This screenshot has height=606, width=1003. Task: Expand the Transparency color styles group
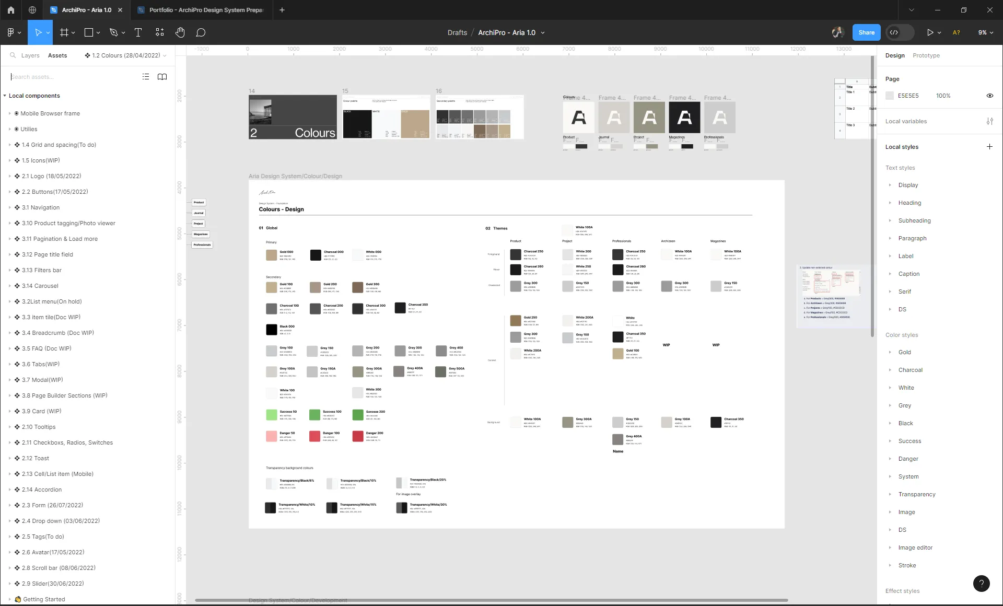tap(890, 494)
